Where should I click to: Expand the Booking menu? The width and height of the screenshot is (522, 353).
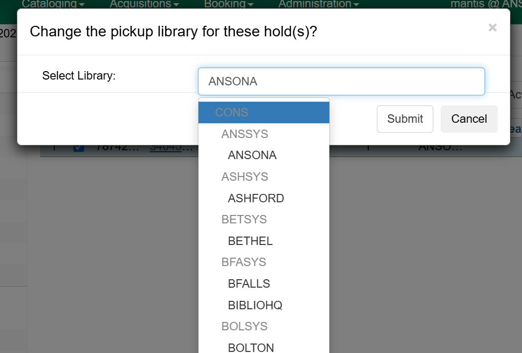tap(229, 4)
